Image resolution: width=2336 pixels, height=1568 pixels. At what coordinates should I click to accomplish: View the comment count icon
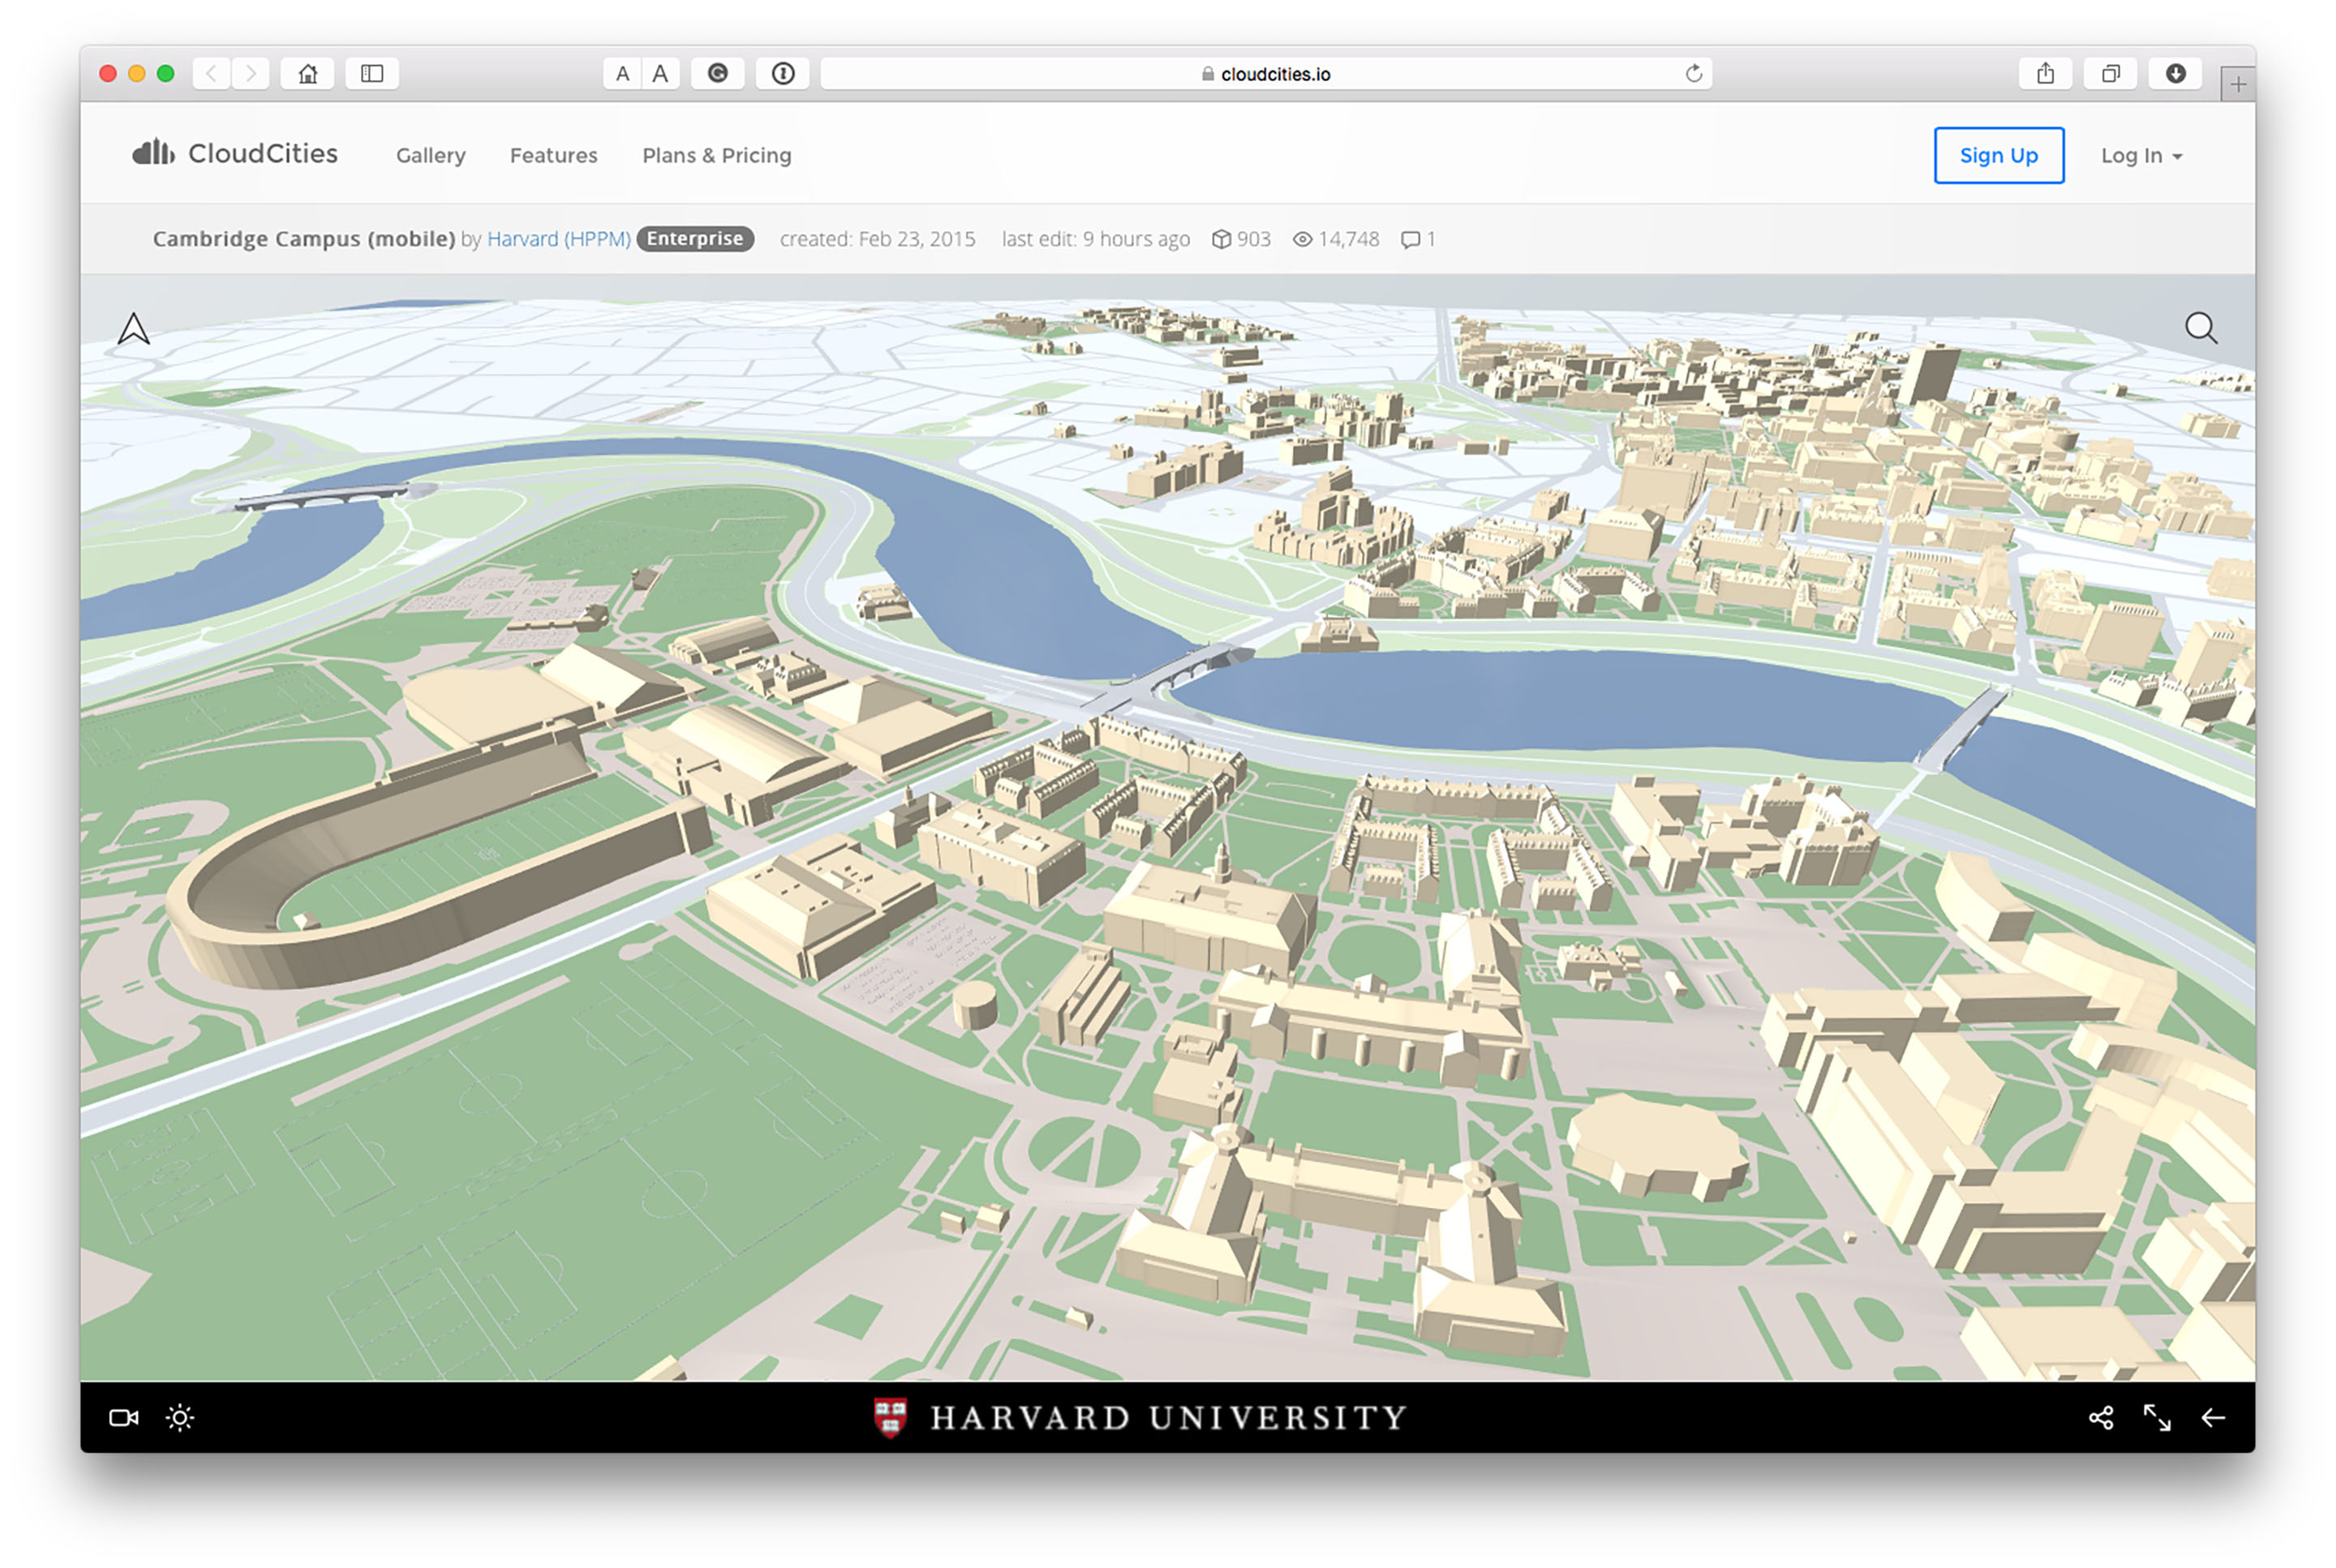[1411, 239]
